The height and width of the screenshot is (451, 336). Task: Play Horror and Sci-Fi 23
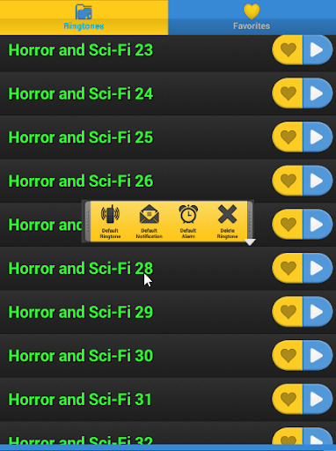click(x=318, y=49)
